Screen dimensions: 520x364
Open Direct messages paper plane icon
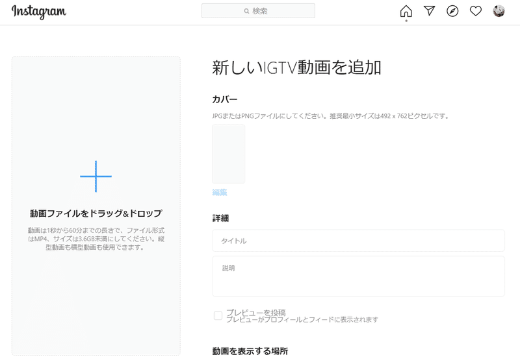tap(430, 11)
